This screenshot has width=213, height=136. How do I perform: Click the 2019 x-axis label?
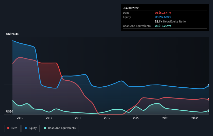pos(107,118)
